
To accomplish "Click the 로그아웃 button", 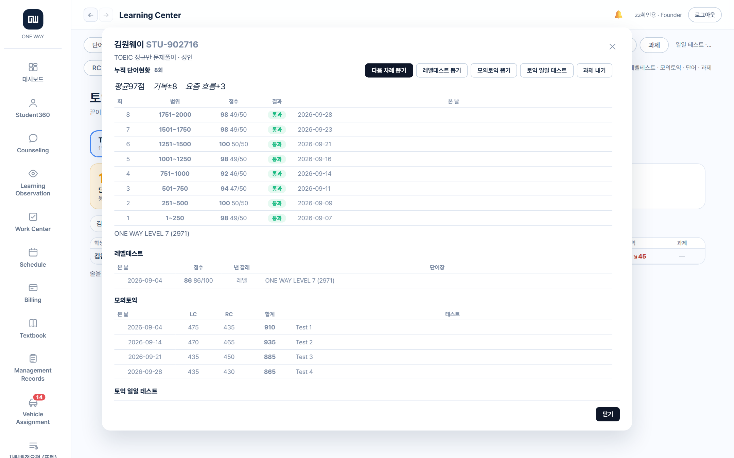I will 704,15.
